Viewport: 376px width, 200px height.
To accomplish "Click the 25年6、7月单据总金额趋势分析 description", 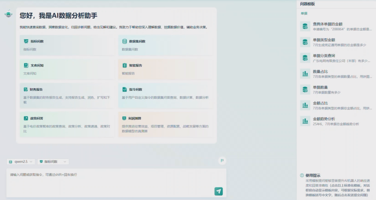I will [336, 124].
